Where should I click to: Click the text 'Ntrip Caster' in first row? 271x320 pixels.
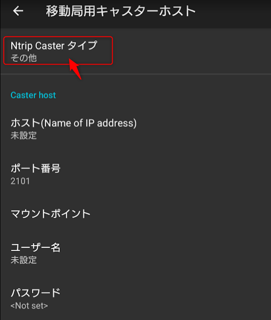37,46
